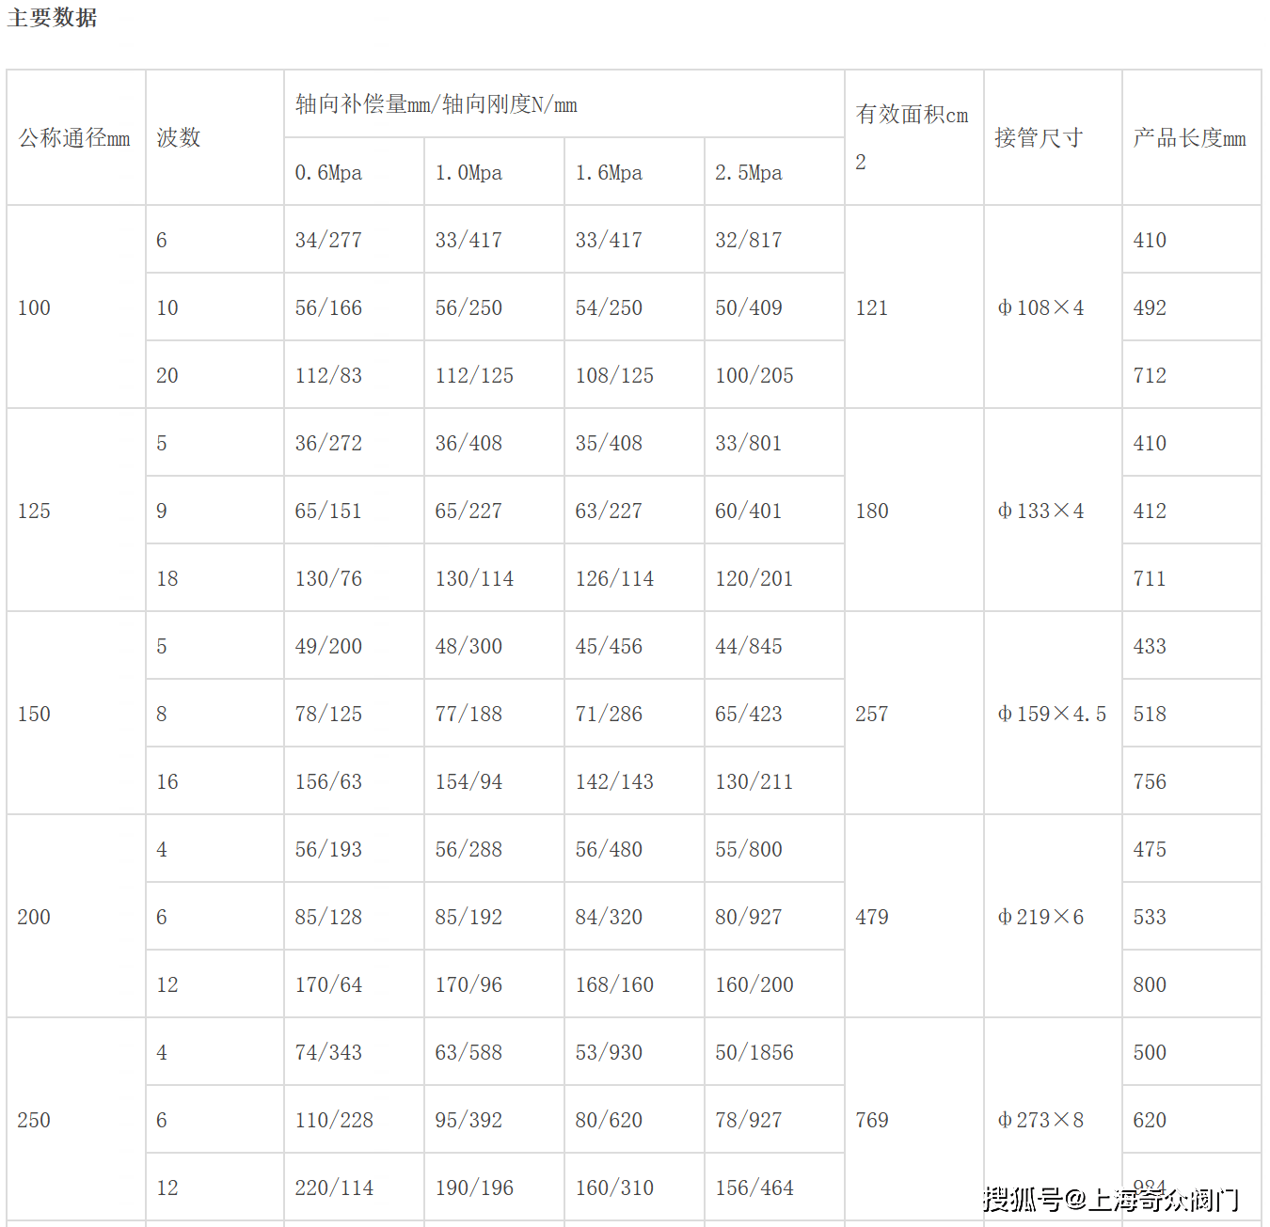Click the heading text '主要数据'

click(x=52, y=18)
